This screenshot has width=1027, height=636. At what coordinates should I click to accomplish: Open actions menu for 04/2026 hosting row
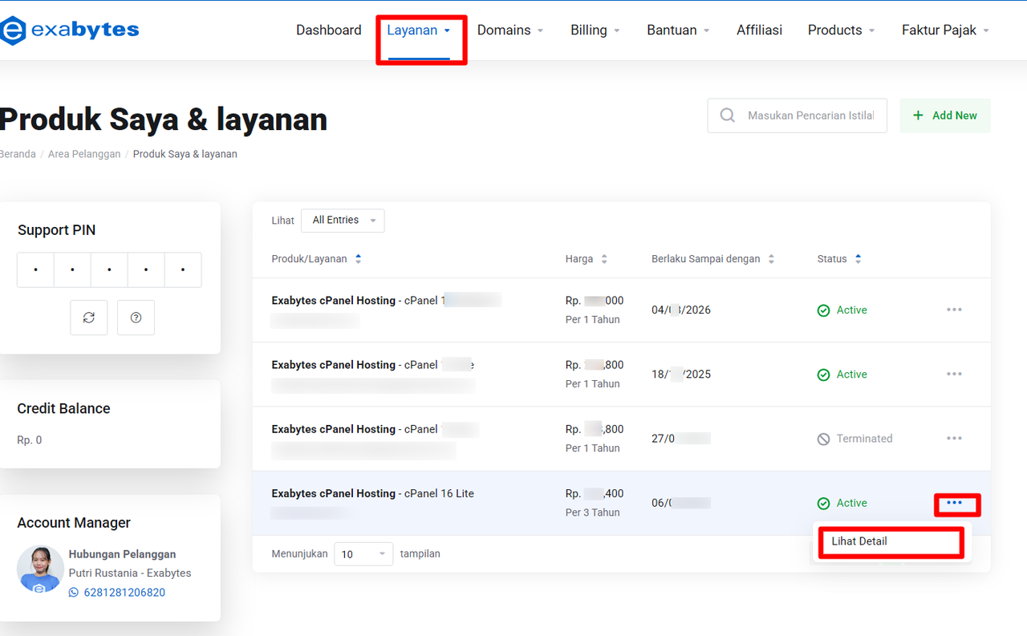954,310
